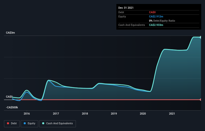205x131 pixels.
Task: Click the blue Equity legend dot
Action: tap(25, 123)
